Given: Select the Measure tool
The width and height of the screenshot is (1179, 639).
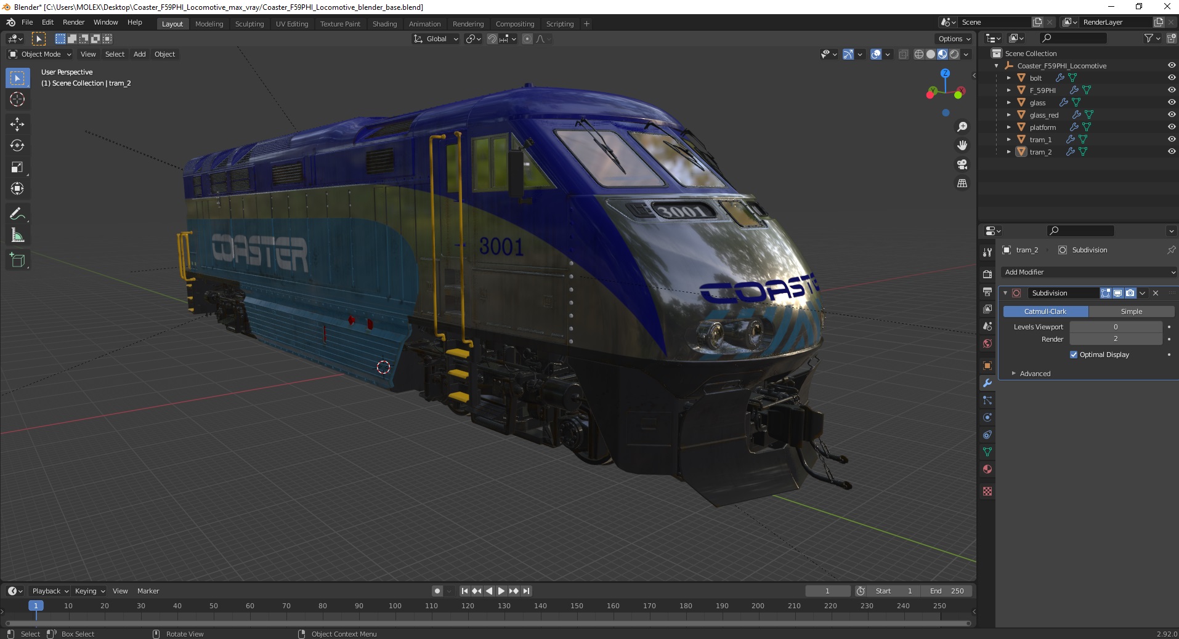Looking at the screenshot, I should (x=17, y=236).
